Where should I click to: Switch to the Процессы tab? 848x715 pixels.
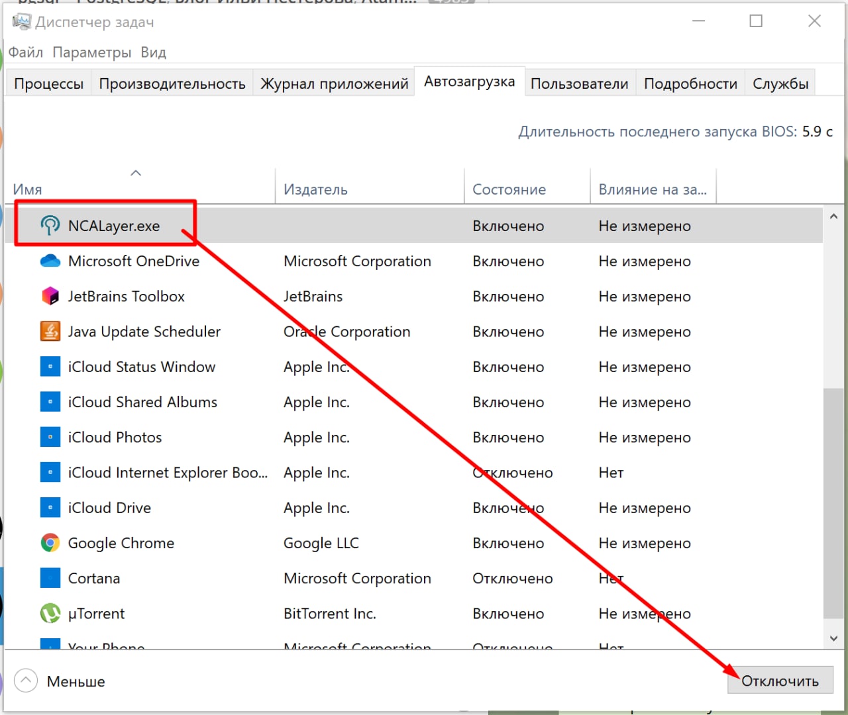click(48, 83)
